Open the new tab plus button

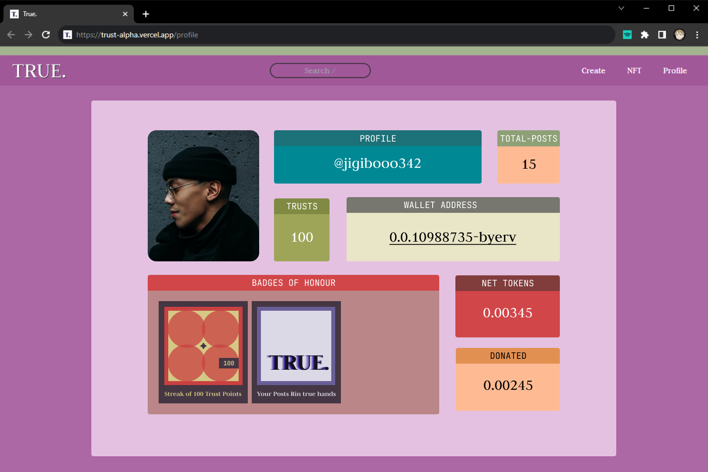point(146,14)
